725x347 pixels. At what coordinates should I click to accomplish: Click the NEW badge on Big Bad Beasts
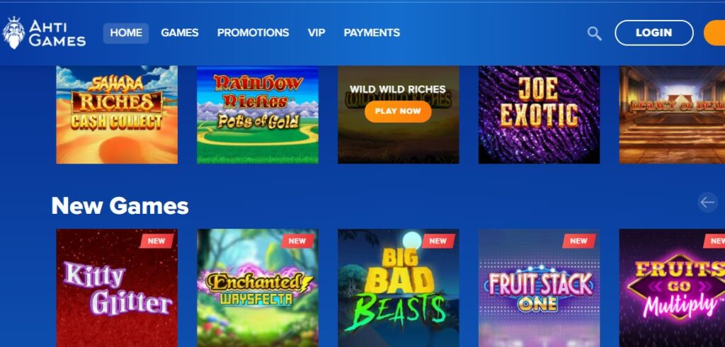[438, 241]
